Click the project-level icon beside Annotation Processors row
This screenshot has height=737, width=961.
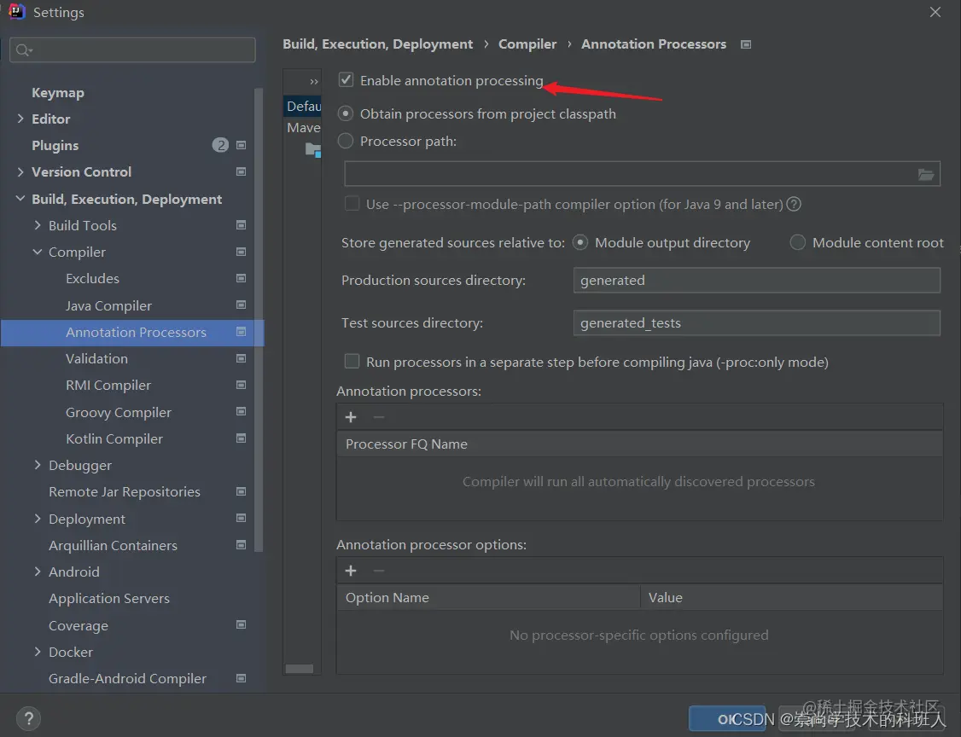[241, 332]
